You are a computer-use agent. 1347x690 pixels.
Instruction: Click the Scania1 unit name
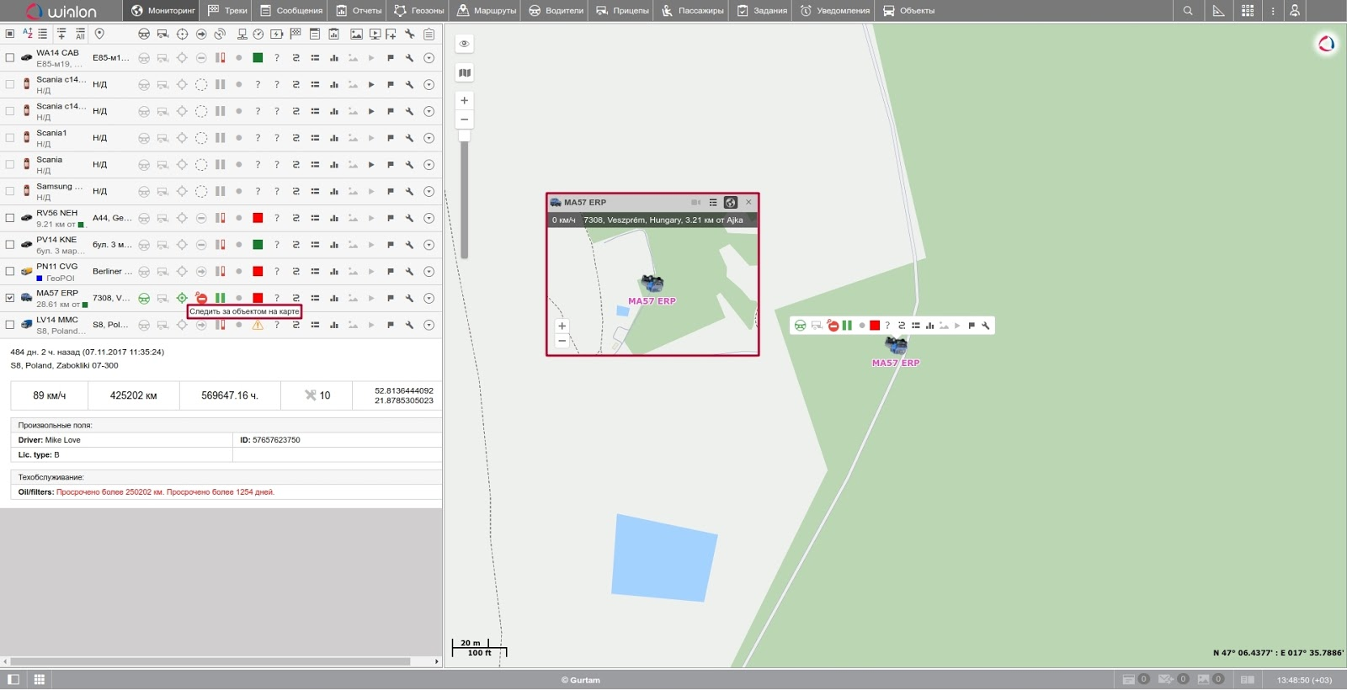51,133
